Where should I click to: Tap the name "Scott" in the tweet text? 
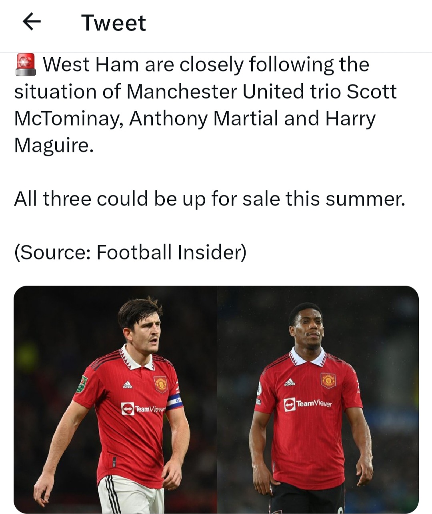coord(372,92)
